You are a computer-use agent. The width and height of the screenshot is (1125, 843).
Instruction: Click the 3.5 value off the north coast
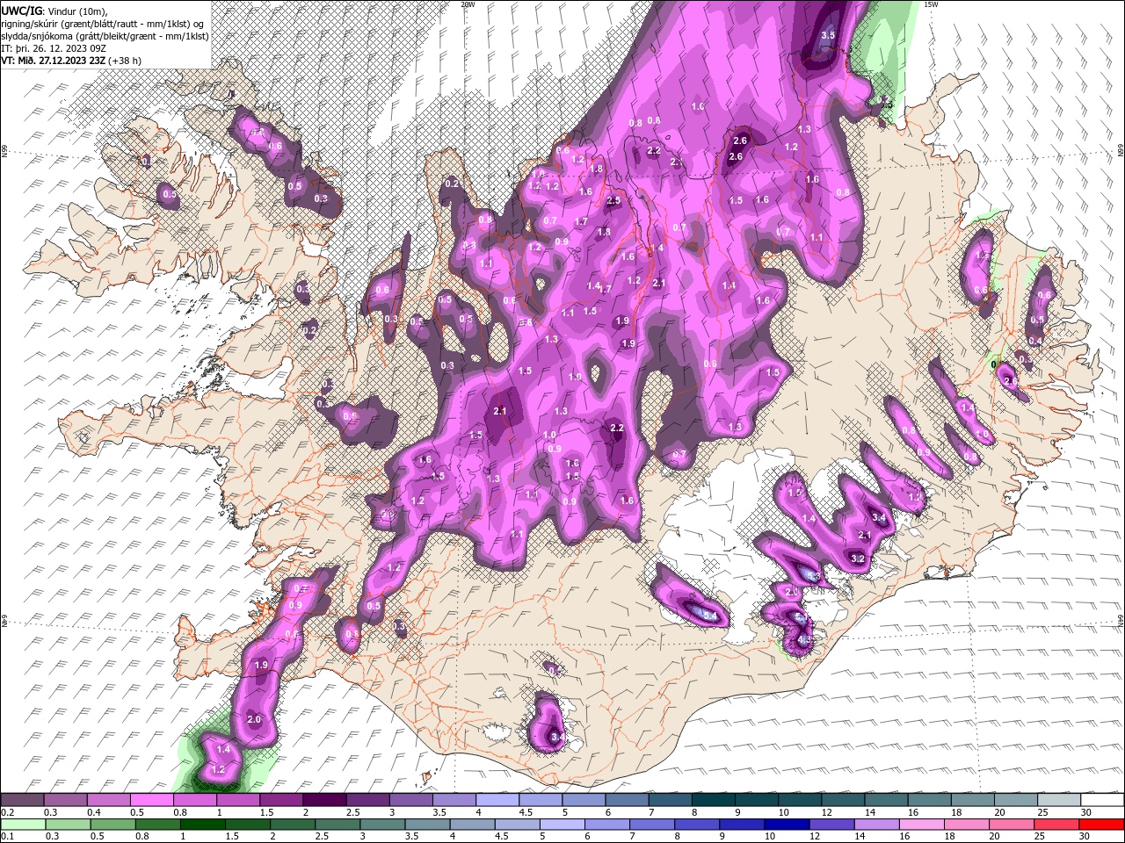click(828, 35)
